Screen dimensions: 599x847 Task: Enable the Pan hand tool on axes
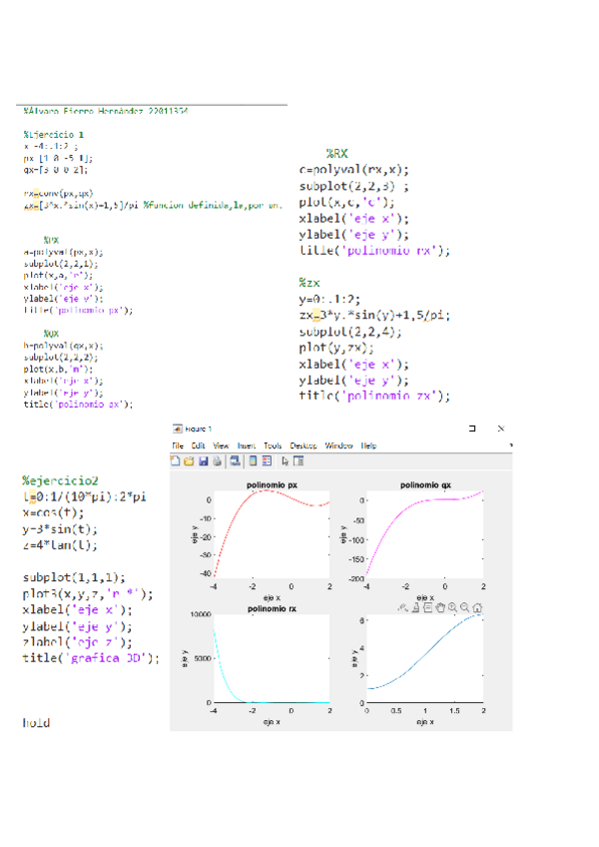(x=440, y=606)
